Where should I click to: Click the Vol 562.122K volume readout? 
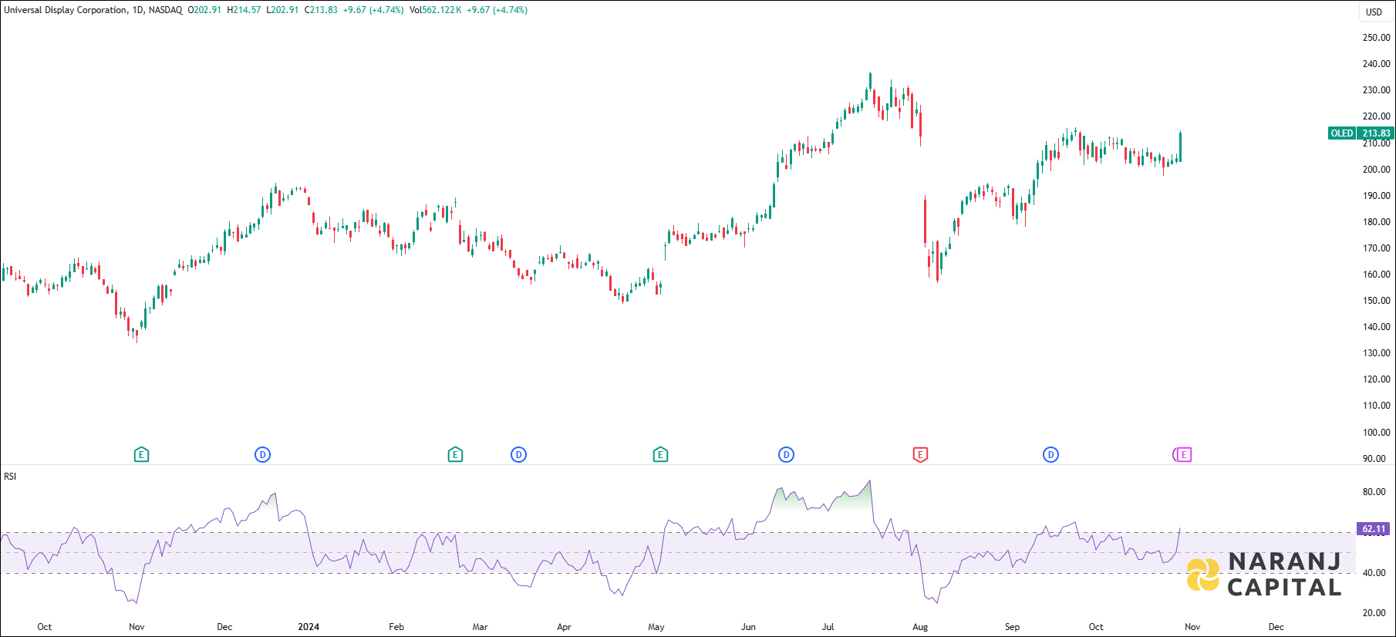(x=435, y=10)
